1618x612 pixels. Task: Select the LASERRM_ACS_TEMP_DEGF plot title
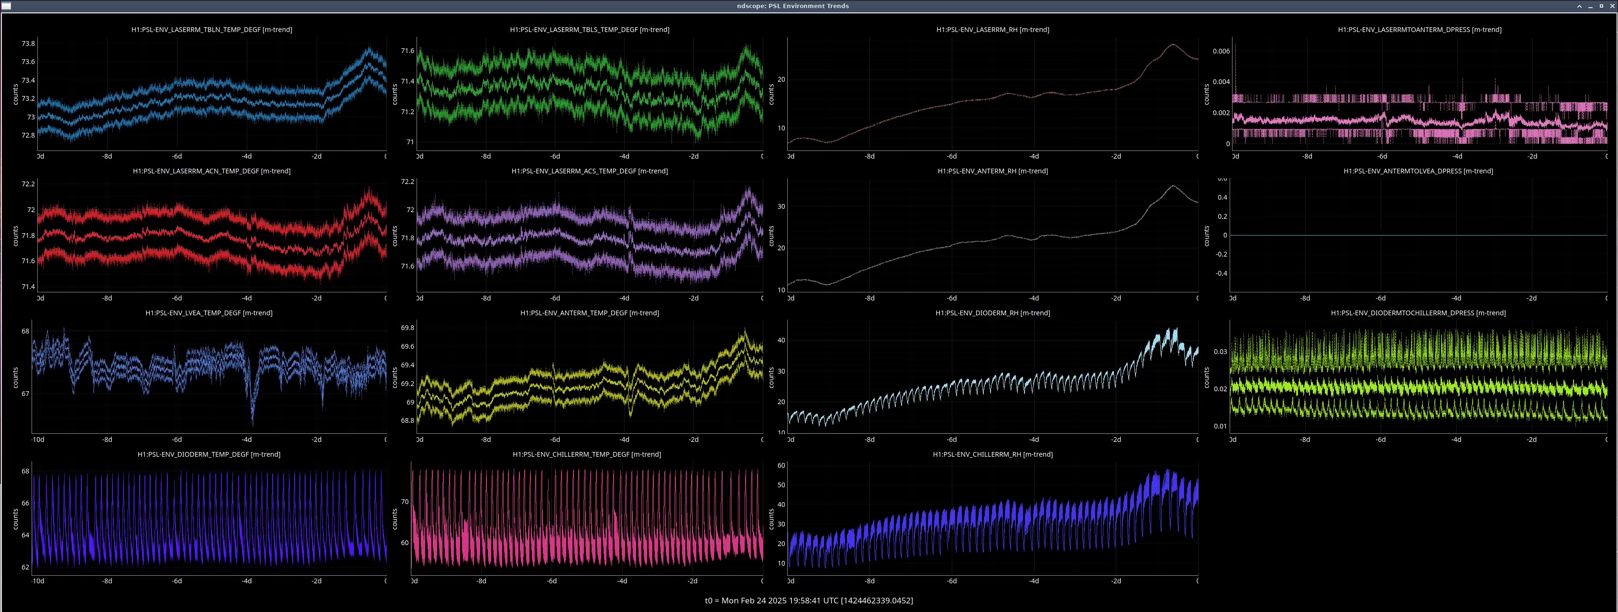(x=589, y=171)
